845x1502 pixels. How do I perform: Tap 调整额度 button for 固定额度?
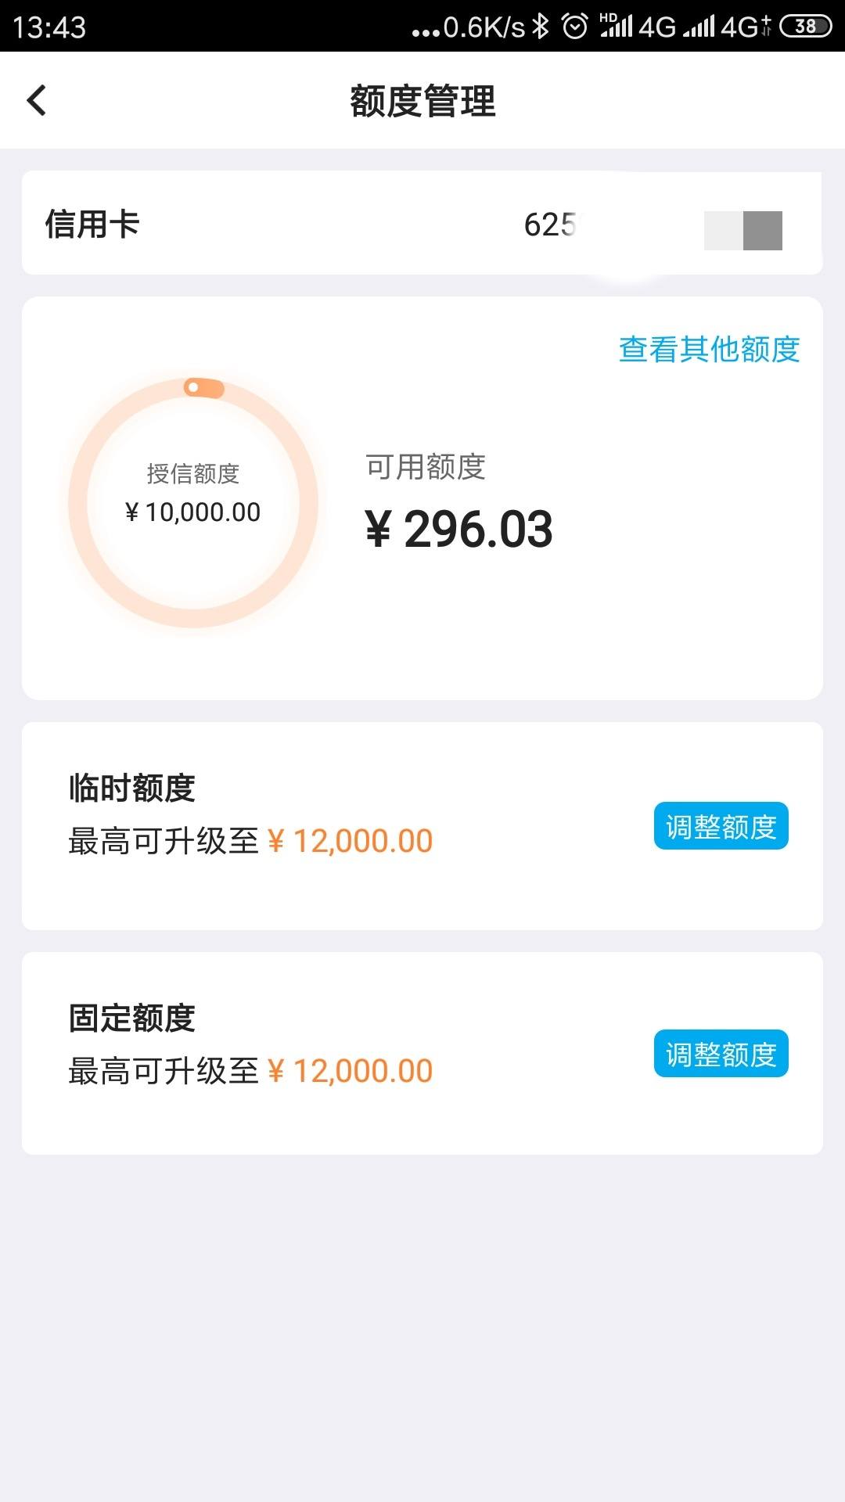click(x=721, y=1054)
